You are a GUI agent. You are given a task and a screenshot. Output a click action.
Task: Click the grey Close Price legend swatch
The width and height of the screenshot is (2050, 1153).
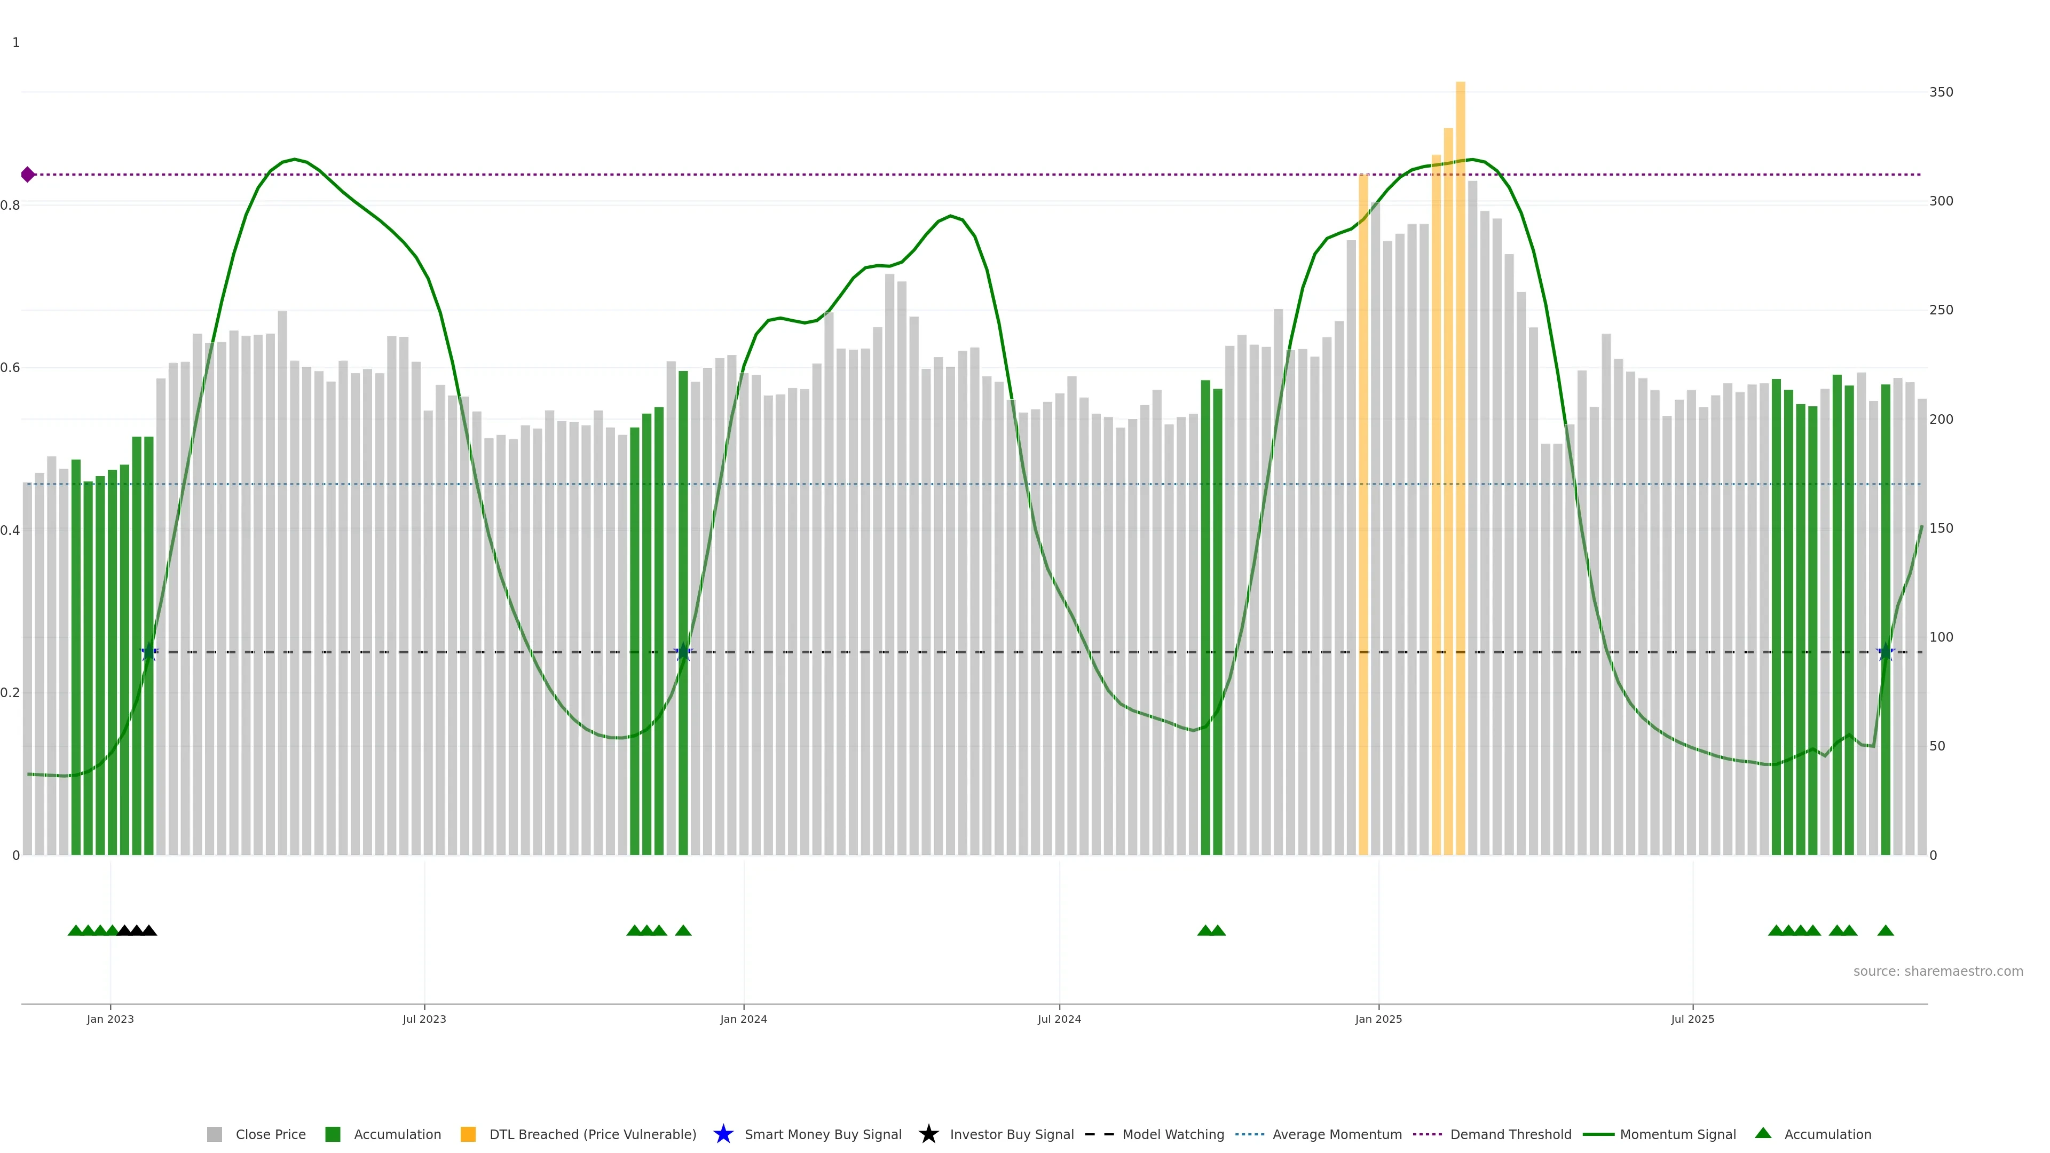214,1134
